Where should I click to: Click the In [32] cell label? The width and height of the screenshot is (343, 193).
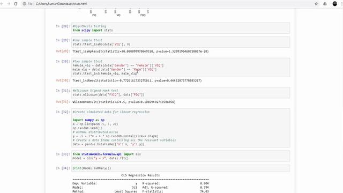pos(63,112)
